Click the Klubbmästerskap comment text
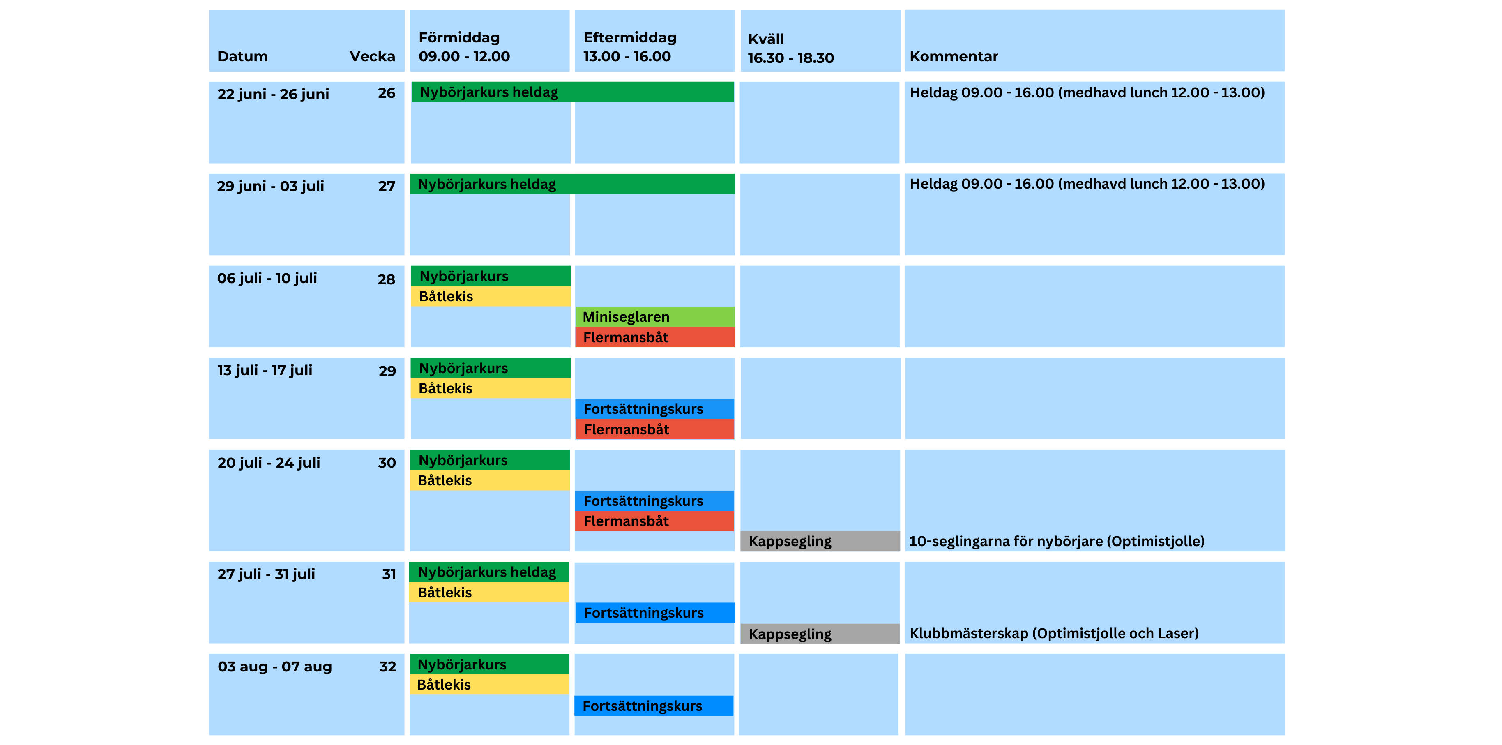The image size is (1502, 745). tap(1054, 634)
